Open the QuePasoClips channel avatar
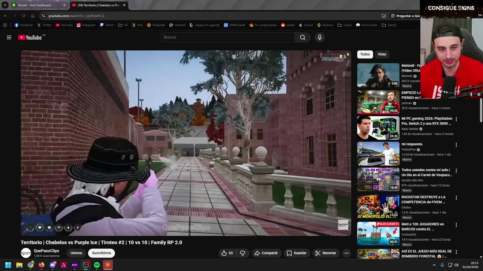Image resolution: width=483 pixels, height=271 pixels. click(x=26, y=253)
